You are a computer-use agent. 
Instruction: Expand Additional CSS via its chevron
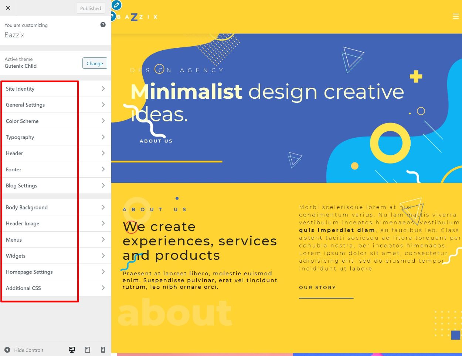click(103, 288)
